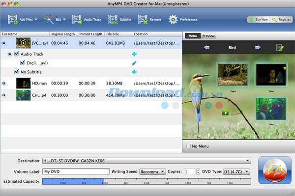Viewport: 295px width, 196px height.
Task: Click the File Size column header
Action: [118, 34]
